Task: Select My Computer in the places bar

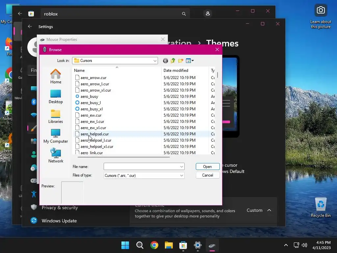Action: point(56,136)
